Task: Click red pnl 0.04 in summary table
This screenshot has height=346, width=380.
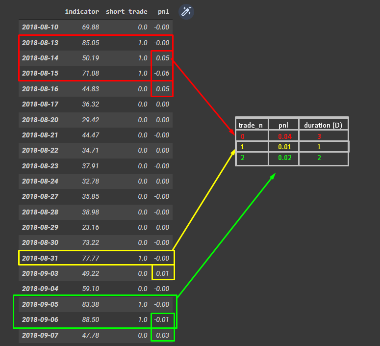Action: point(285,136)
